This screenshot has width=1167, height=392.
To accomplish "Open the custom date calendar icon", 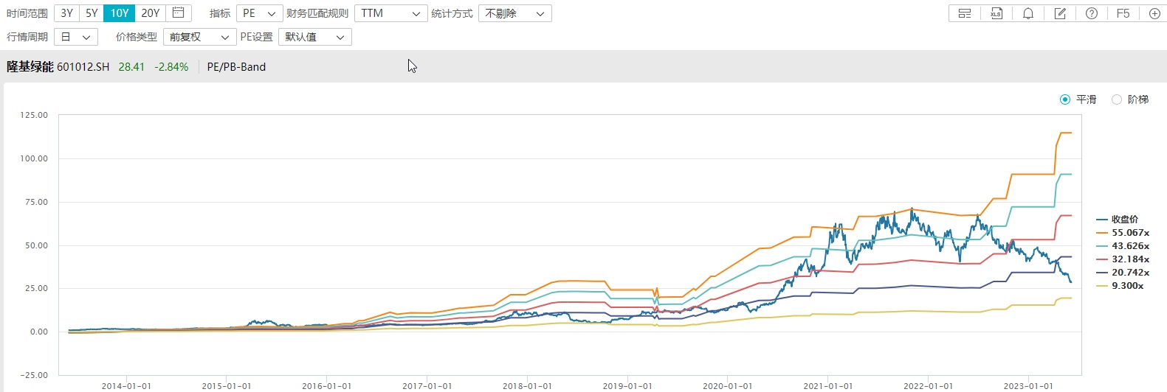I will (x=178, y=13).
